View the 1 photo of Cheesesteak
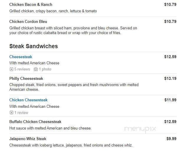The image size is (193, 153). (45, 69)
